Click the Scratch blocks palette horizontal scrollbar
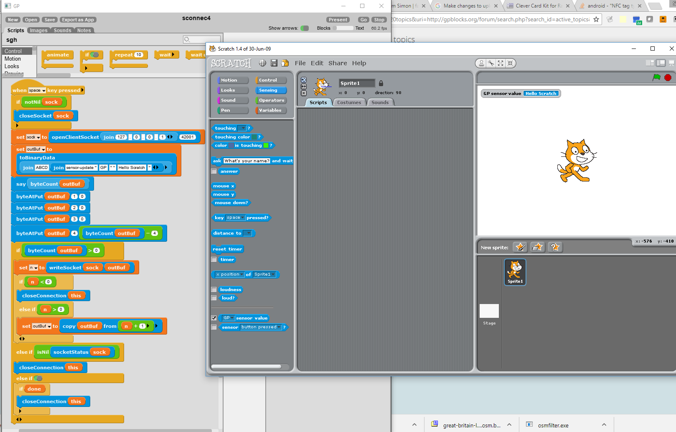676x432 pixels. click(x=247, y=367)
